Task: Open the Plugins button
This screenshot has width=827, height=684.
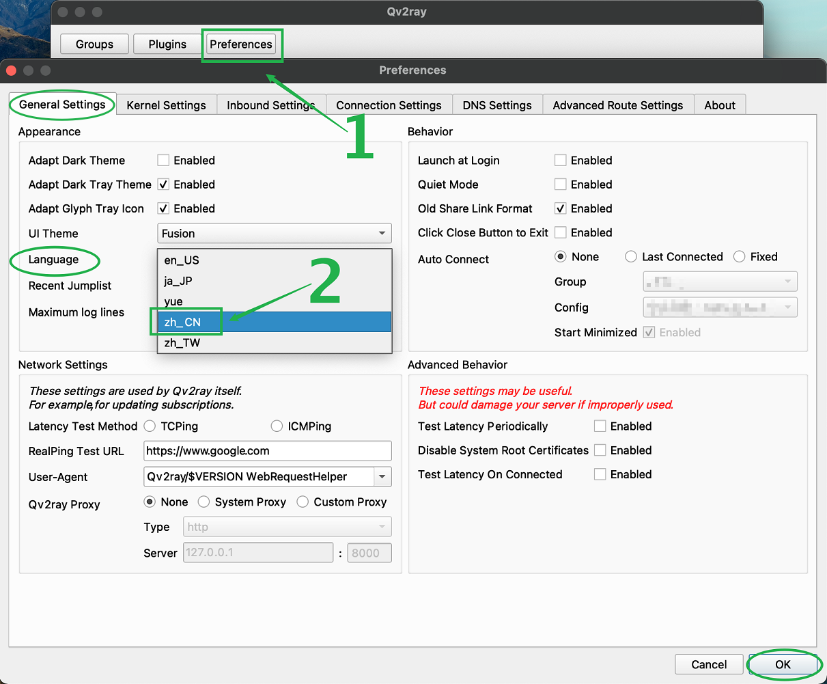Action: (167, 44)
